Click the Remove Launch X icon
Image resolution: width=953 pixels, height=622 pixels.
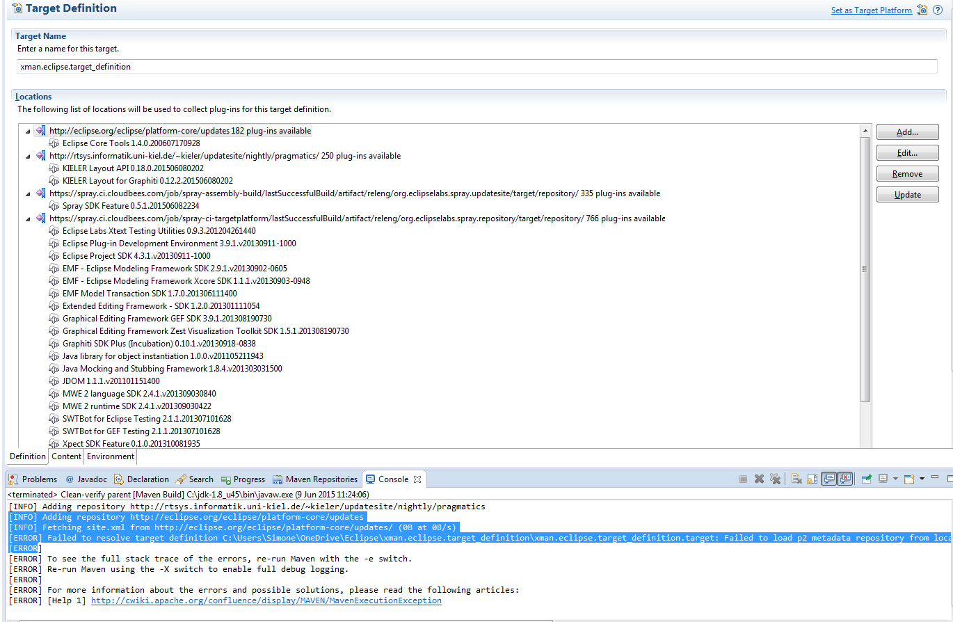click(x=759, y=479)
